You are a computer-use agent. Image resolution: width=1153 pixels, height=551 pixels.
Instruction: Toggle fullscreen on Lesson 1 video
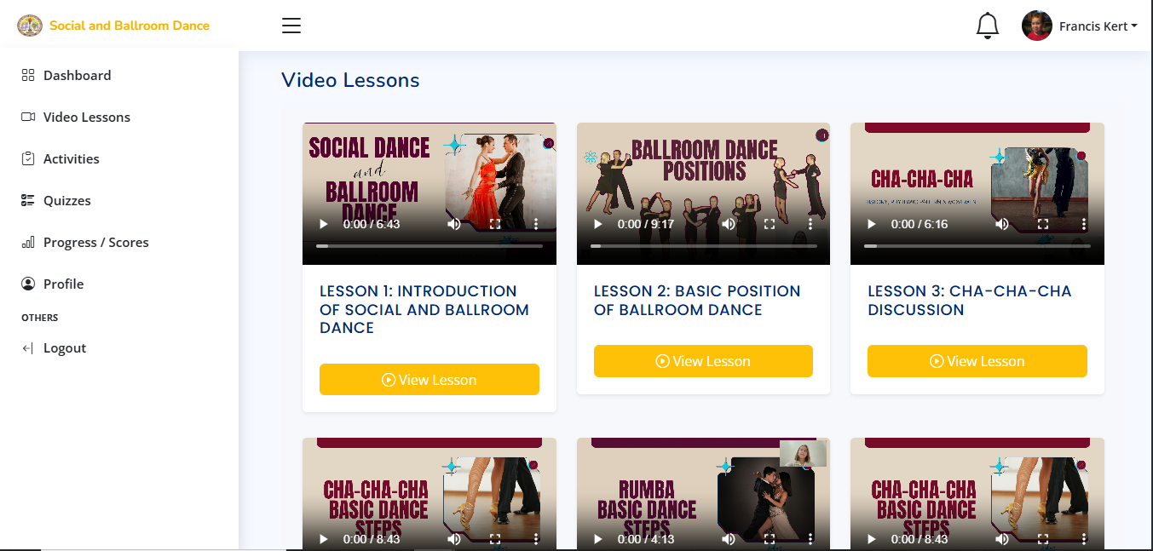tap(495, 224)
